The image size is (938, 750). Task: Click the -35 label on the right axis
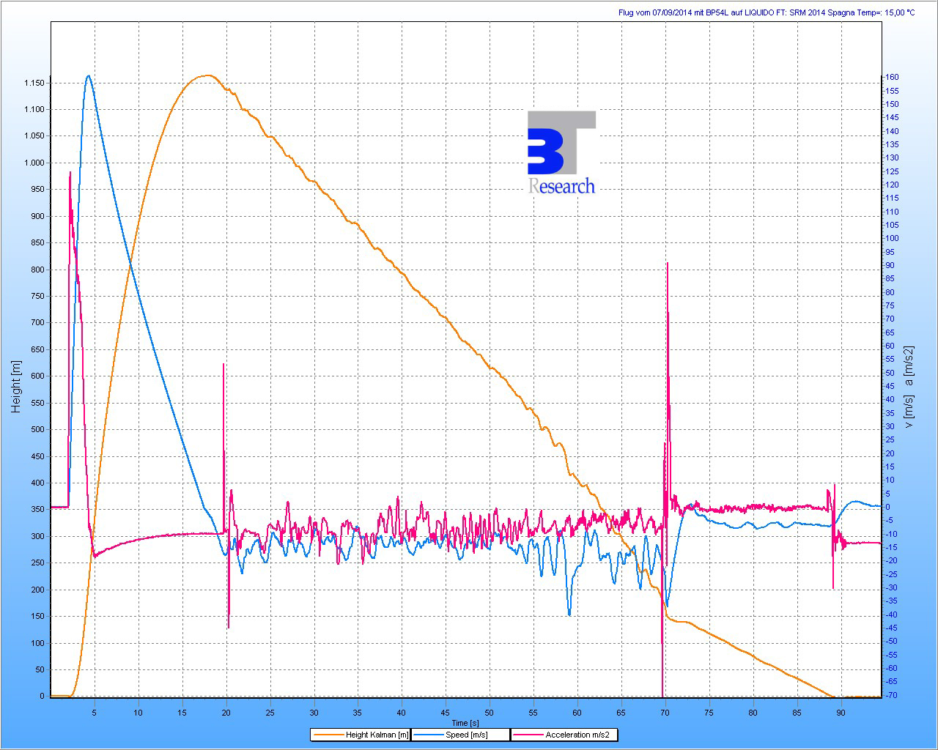click(x=891, y=601)
